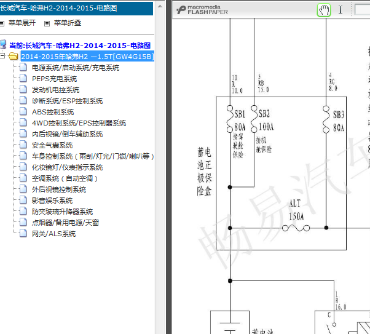The image size is (370, 334).
Task: Open 空调系统（自动空调）diagram
Action: (65, 178)
